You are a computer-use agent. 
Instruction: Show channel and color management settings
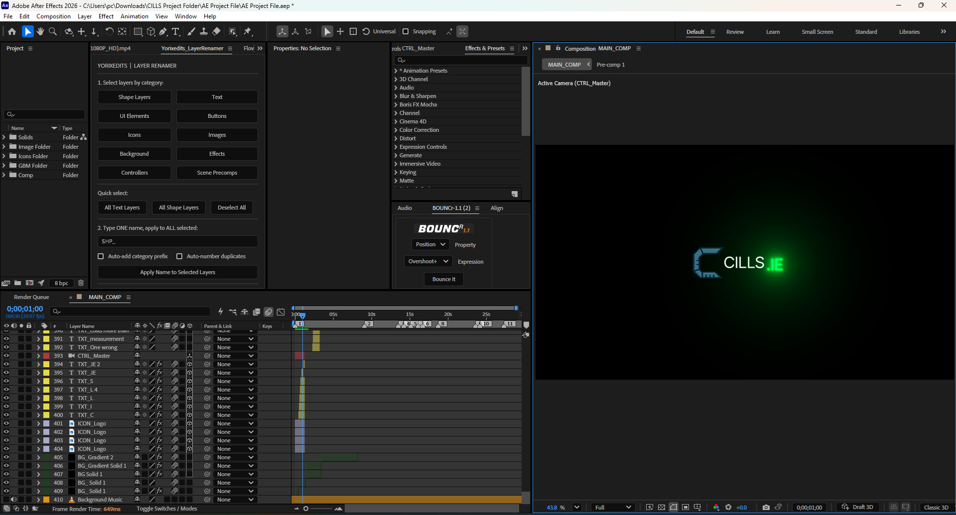716,507
